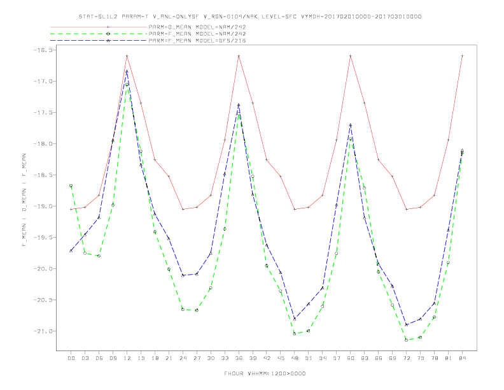Image resolution: width=504 pixels, height=390 pixels.
Task: Click the -16.5 y-axis tick label
Action: pyautogui.click(x=43, y=50)
